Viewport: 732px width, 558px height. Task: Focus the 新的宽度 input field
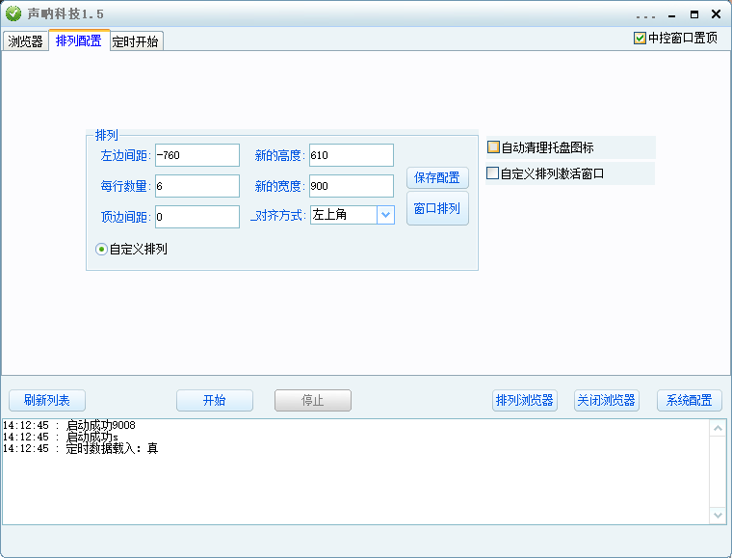click(x=352, y=186)
